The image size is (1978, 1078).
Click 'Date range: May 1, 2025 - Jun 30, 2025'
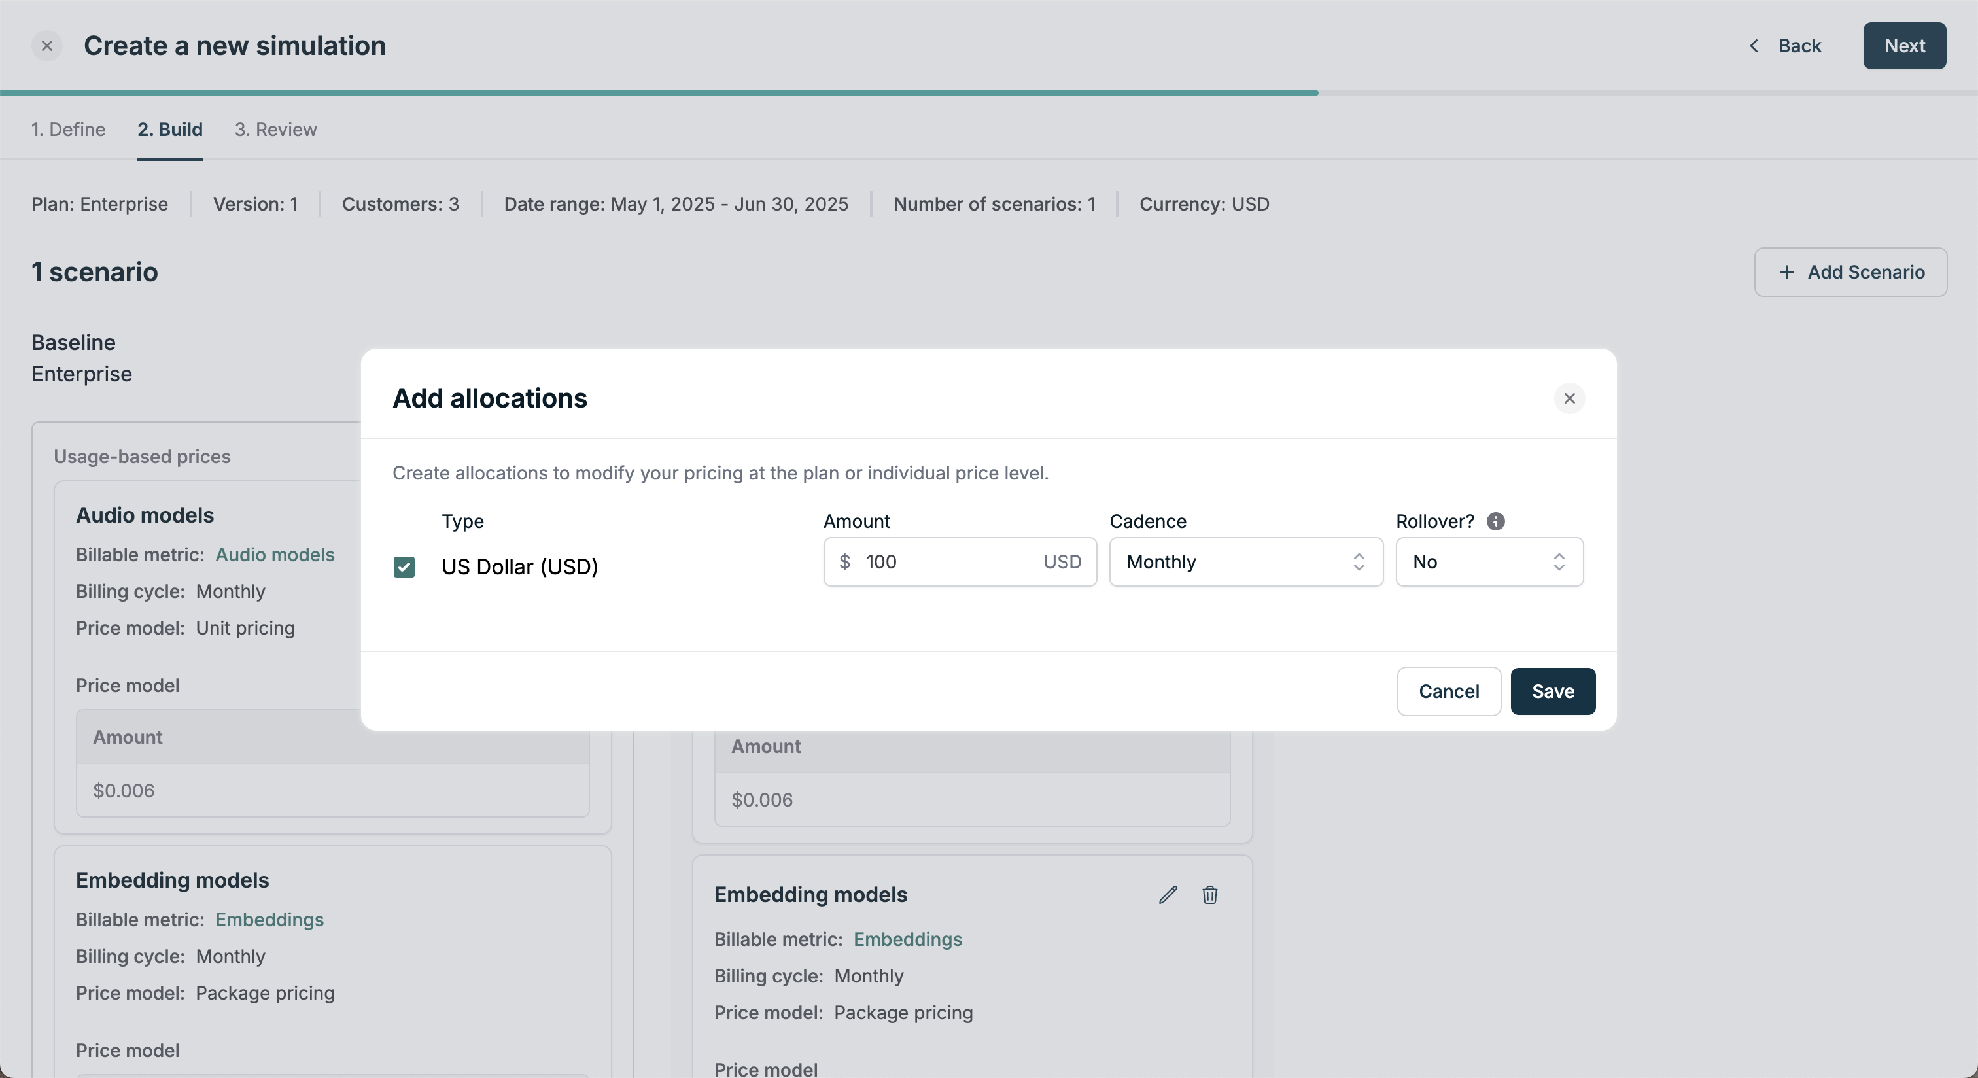pos(676,204)
